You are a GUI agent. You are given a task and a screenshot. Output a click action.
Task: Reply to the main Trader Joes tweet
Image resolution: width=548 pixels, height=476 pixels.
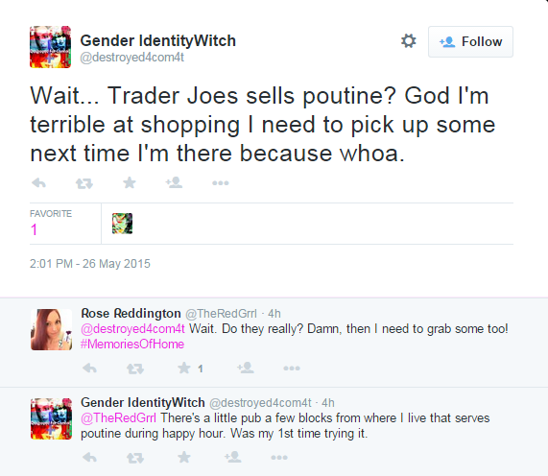pos(38,182)
